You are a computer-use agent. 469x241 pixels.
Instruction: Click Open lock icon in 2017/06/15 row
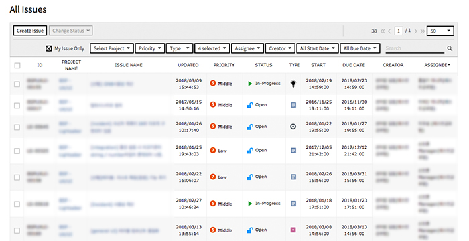click(x=250, y=105)
